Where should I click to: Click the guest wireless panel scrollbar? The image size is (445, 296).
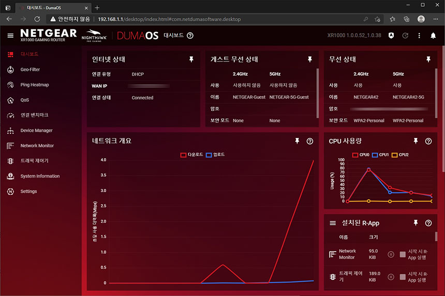[318, 93]
